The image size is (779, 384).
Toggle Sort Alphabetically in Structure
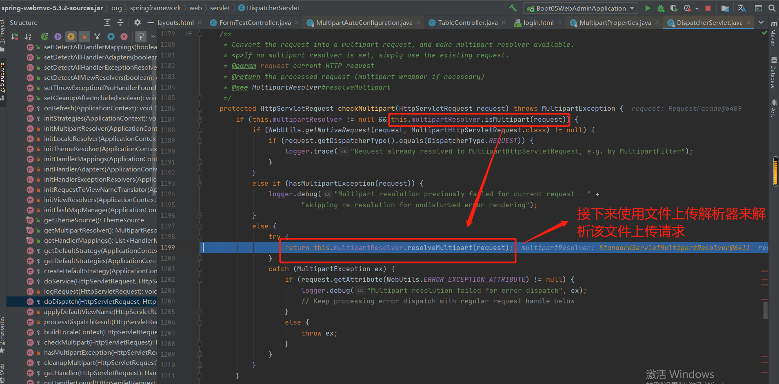[28, 37]
